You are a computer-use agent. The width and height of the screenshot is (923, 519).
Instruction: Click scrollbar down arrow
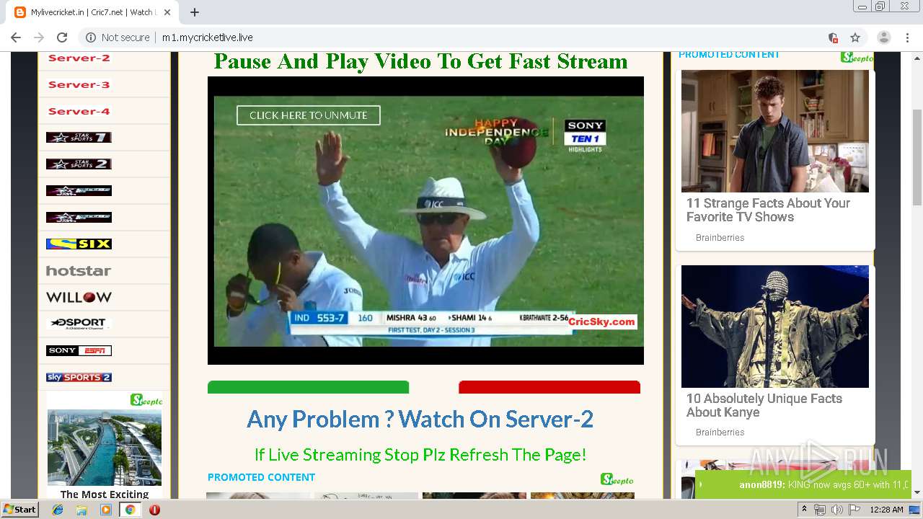(917, 492)
